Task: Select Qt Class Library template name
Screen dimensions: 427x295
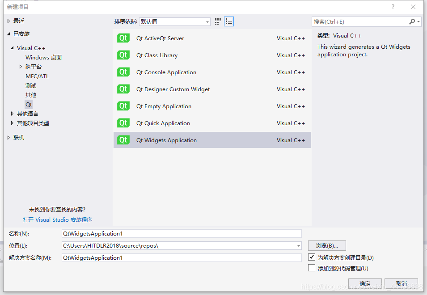Action: pyautogui.click(x=157, y=55)
